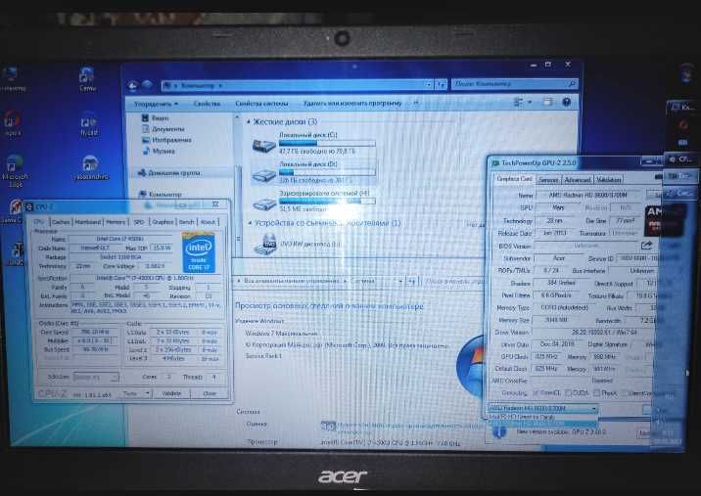
Task: Click the Close button in CPU-Z
Action: click(x=209, y=393)
